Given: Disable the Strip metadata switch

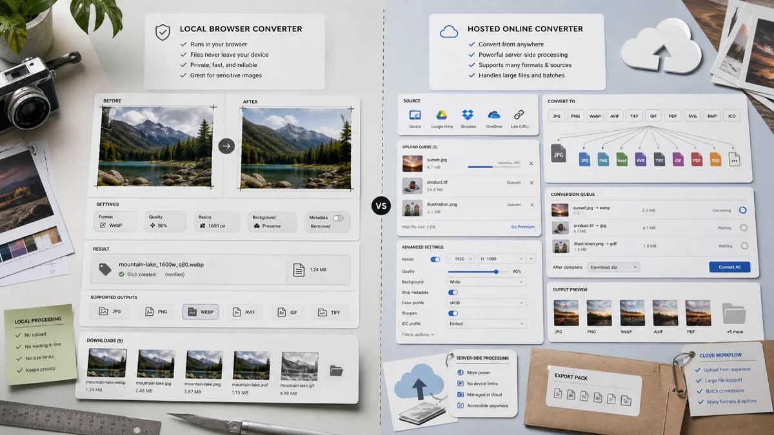Looking at the screenshot, I should (453, 293).
